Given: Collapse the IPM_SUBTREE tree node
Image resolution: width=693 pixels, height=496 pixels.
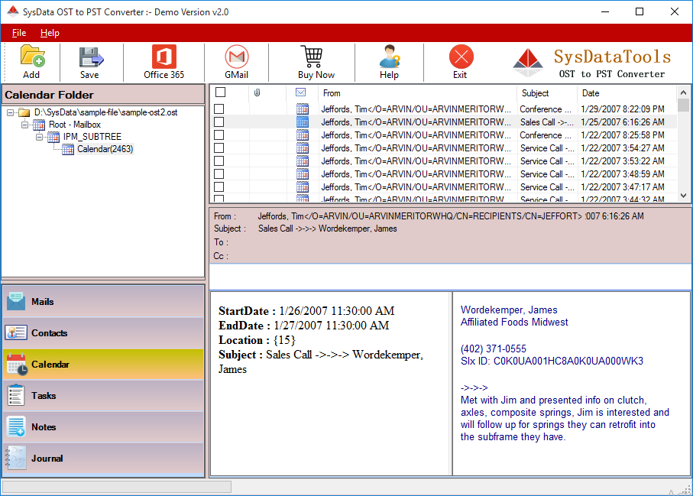Looking at the screenshot, I should (39, 137).
